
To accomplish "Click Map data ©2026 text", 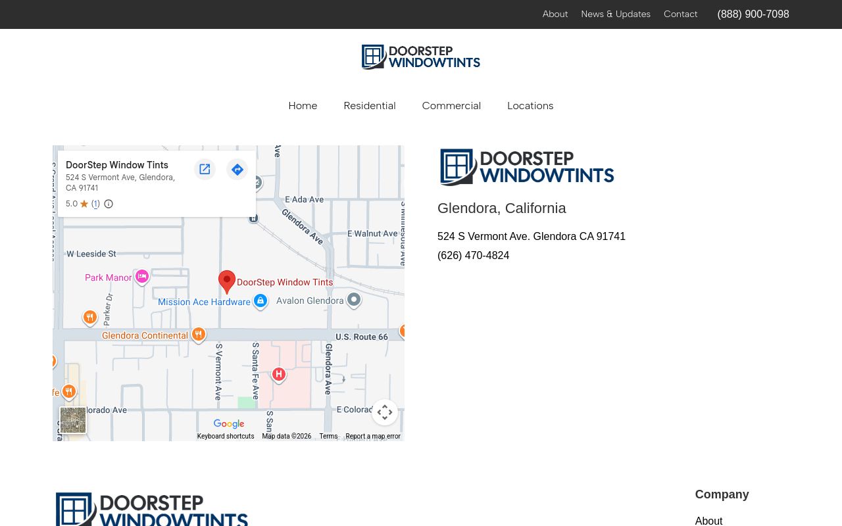I will [x=287, y=437].
